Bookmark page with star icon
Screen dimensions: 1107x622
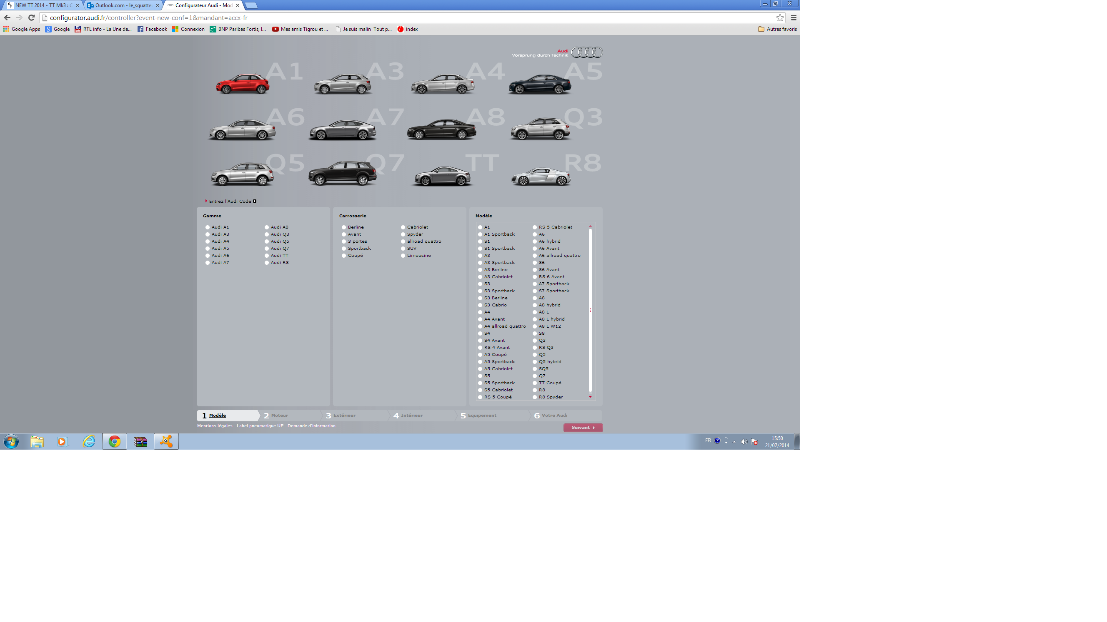click(779, 17)
